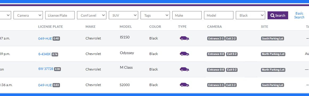Click the SUV icon in the S2000 row
The width and height of the screenshot is (309, 96).
pos(184,85)
